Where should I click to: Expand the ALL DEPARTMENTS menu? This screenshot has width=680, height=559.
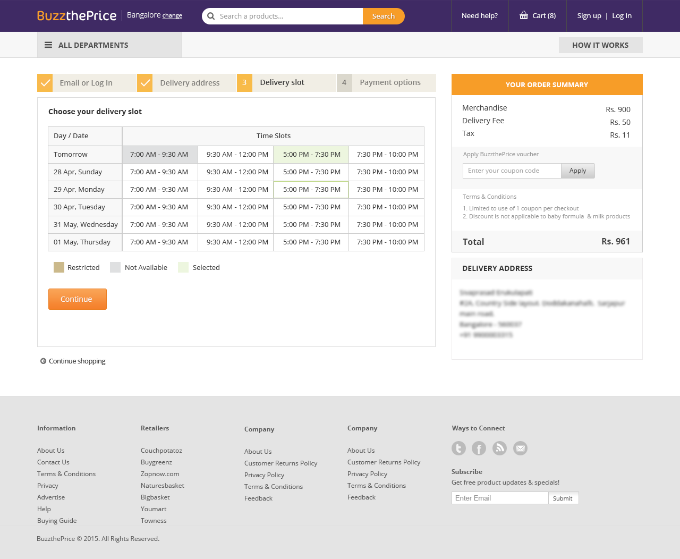93,45
